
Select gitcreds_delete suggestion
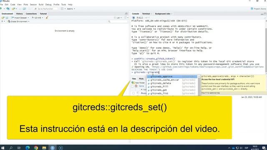[172, 83]
